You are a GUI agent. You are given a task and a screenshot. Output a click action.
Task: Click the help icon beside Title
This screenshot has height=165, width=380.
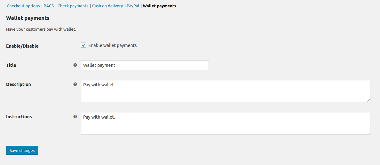(75, 65)
